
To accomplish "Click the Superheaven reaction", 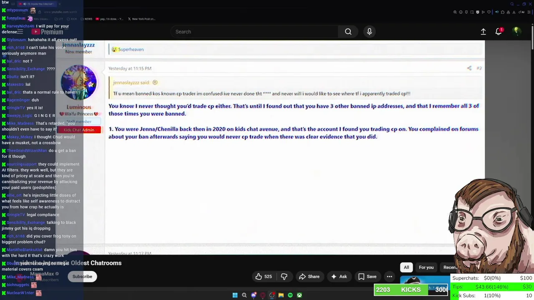I will pos(128,49).
